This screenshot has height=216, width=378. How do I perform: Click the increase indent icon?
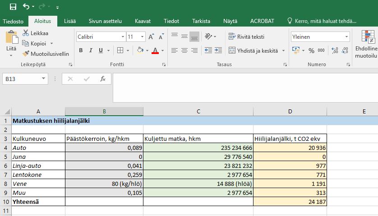[x=218, y=50]
